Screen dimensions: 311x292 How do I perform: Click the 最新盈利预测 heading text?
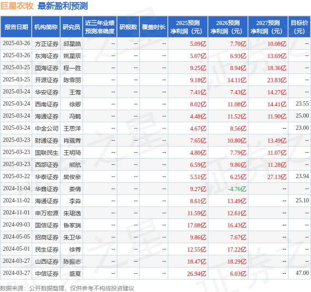click(63, 6)
